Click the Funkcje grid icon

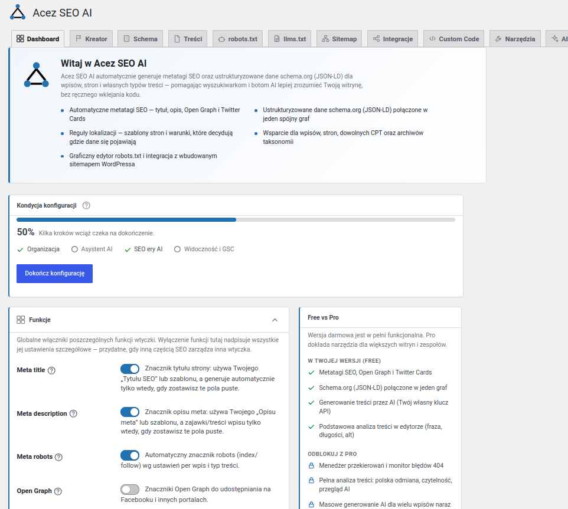[x=21, y=320]
